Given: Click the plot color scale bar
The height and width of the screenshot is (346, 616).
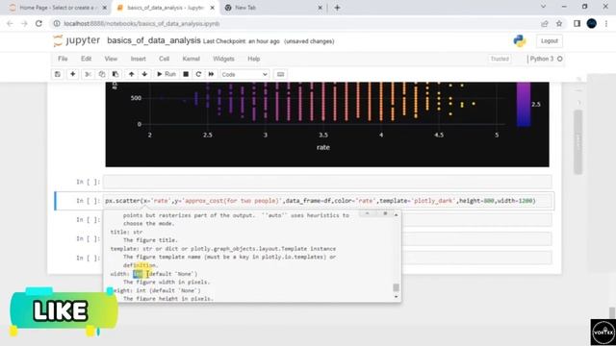Looking at the screenshot, I should [524, 105].
